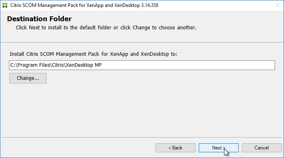The height and width of the screenshot is (158, 284).
Task: Click the empty right end of path field
Action: tap(189, 65)
